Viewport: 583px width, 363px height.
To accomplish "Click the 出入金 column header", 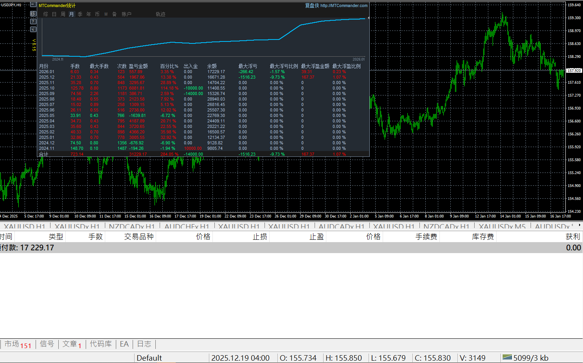I will [x=191, y=66].
